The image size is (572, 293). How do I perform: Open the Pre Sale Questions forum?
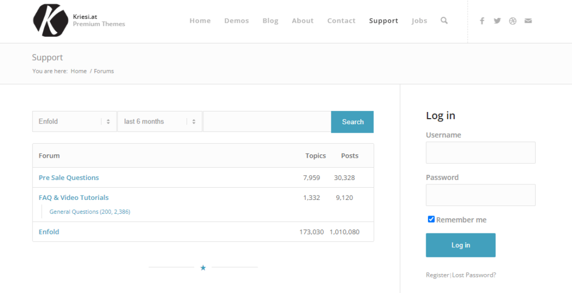69,178
